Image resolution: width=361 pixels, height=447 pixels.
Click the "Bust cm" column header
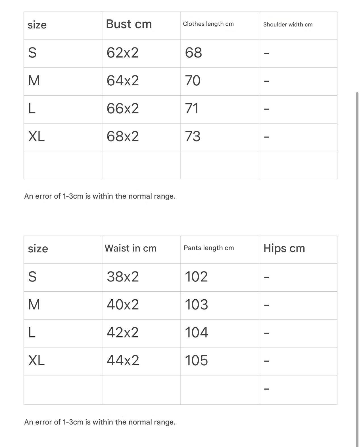click(129, 24)
